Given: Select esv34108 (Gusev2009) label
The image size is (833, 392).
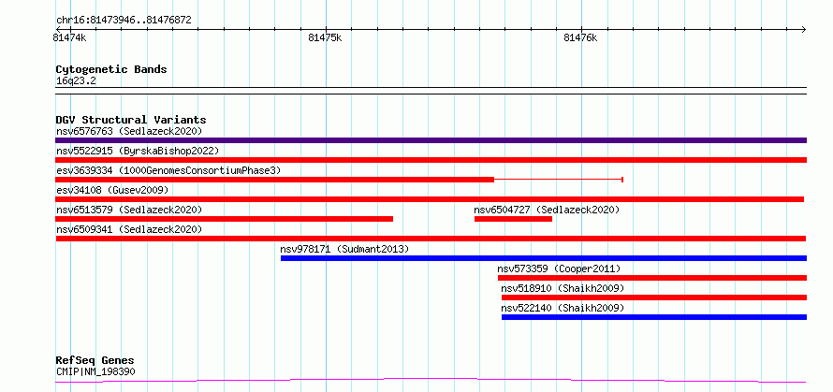Looking at the screenshot, I should pos(112,190).
